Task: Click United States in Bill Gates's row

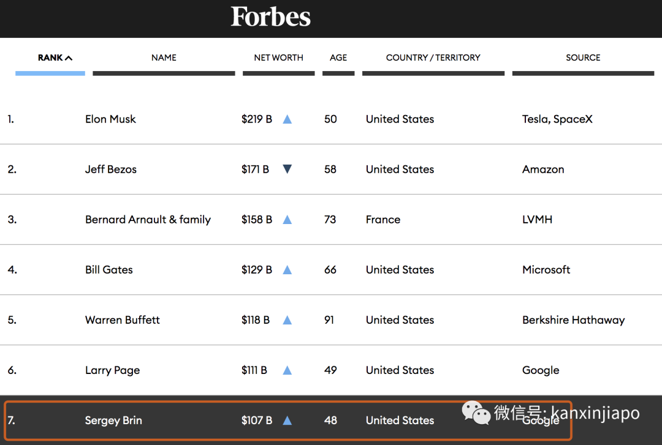Action: coord(400,269)
